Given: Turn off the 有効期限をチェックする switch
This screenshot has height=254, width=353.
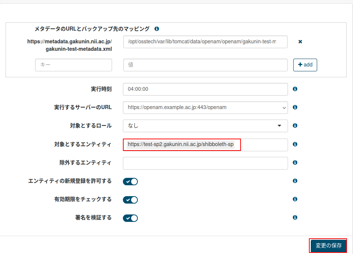Looking at the screenshot, I should [x=130, y=199].
